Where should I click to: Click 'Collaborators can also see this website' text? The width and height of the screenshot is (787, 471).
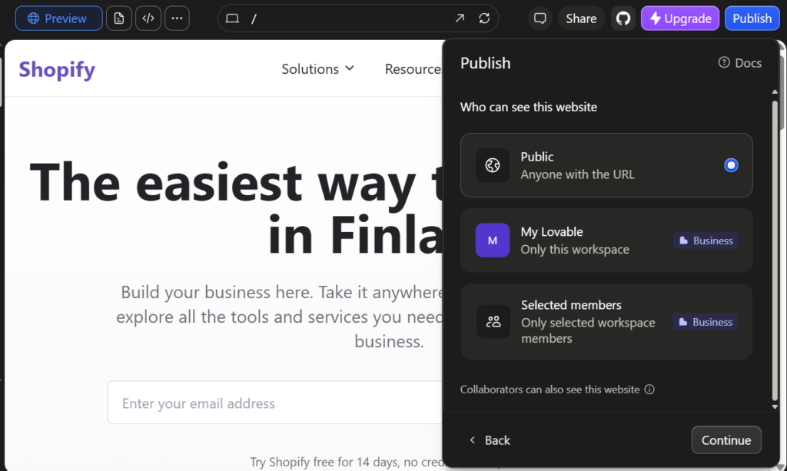550,390
